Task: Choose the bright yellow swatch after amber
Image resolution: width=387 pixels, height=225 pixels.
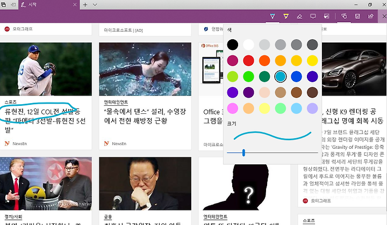Action: [312, 61]
